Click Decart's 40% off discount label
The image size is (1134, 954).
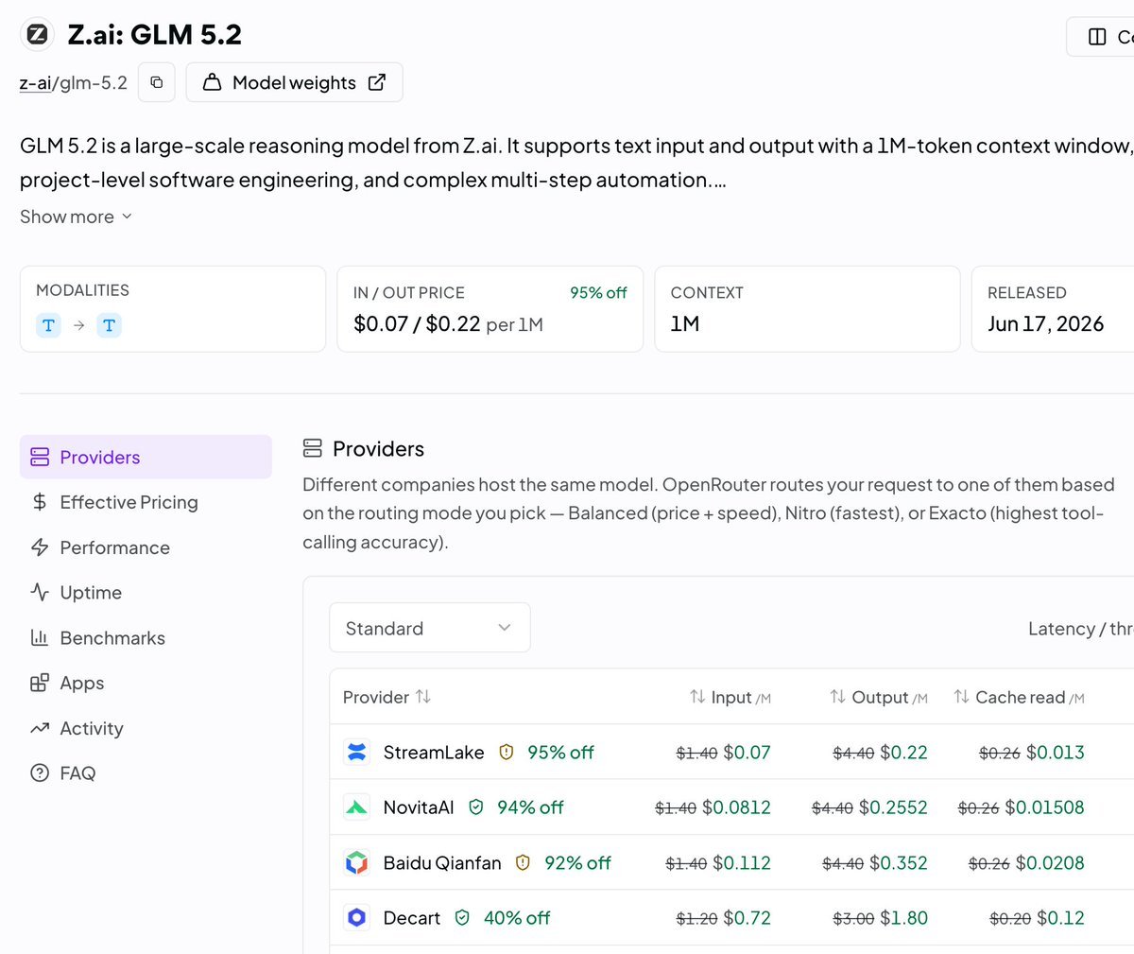[517, 918]
